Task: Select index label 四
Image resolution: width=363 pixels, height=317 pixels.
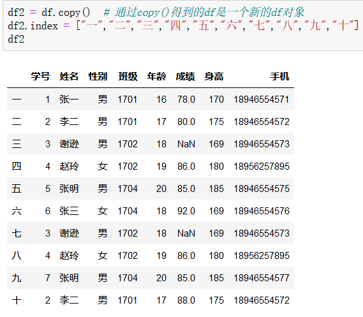Action: click(17, 166)
